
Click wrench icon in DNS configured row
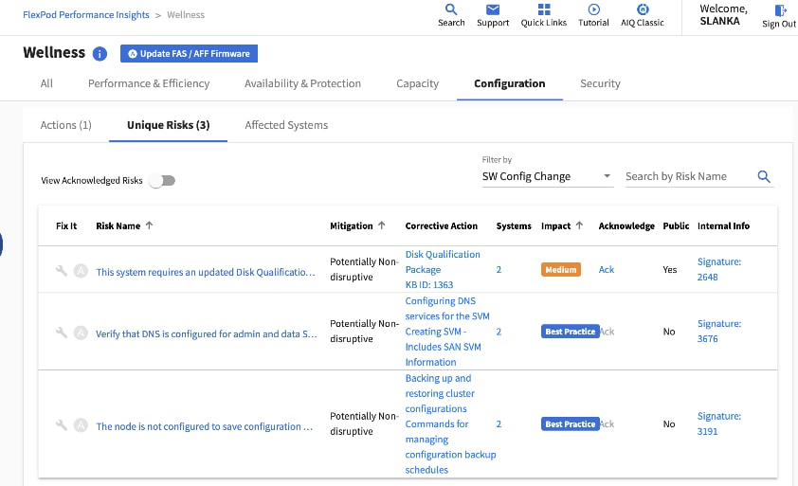coord(62,333)
